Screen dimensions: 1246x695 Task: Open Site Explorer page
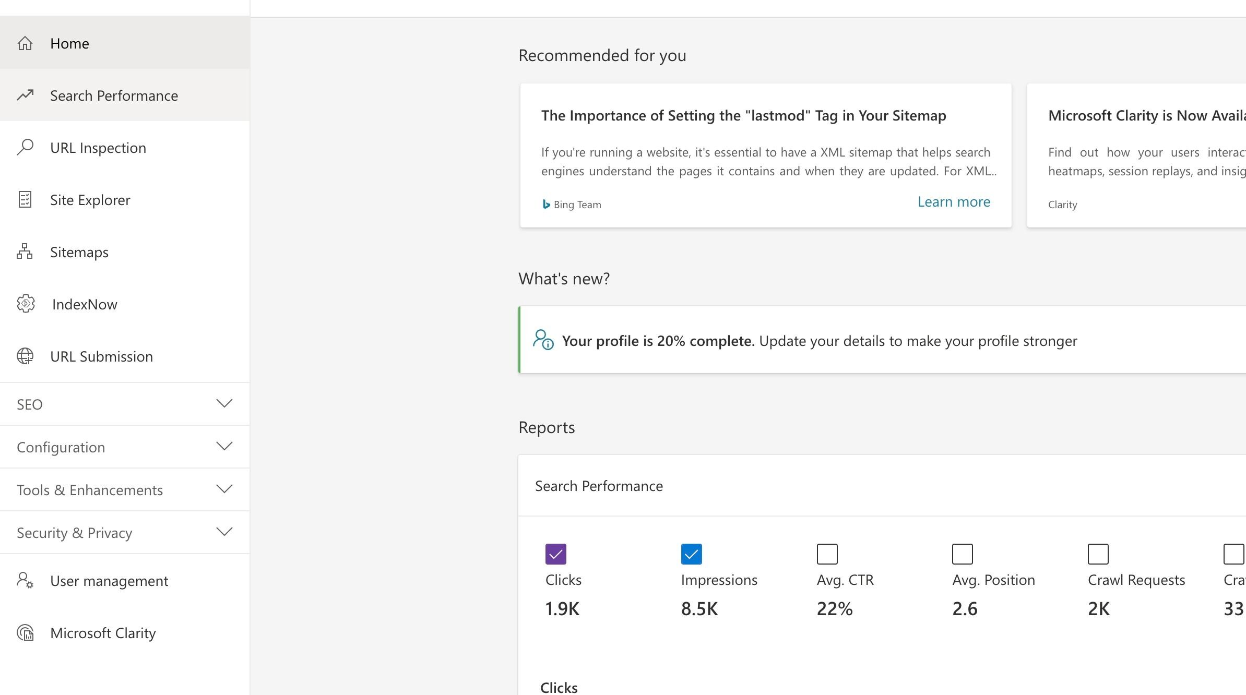125,199
